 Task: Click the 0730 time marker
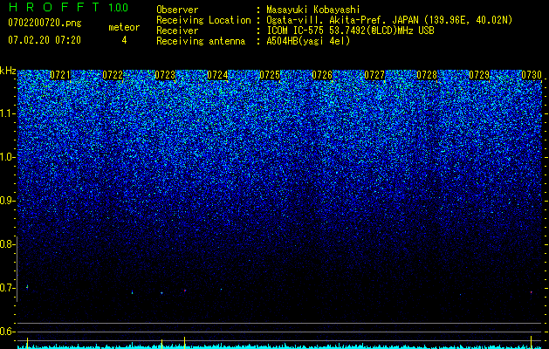(532, 75)
